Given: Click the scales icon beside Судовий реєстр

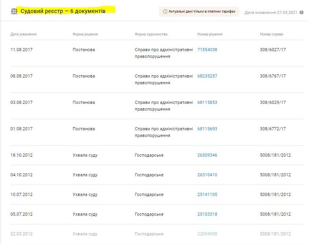Looking at the screenshot, I should coord(14,11).
